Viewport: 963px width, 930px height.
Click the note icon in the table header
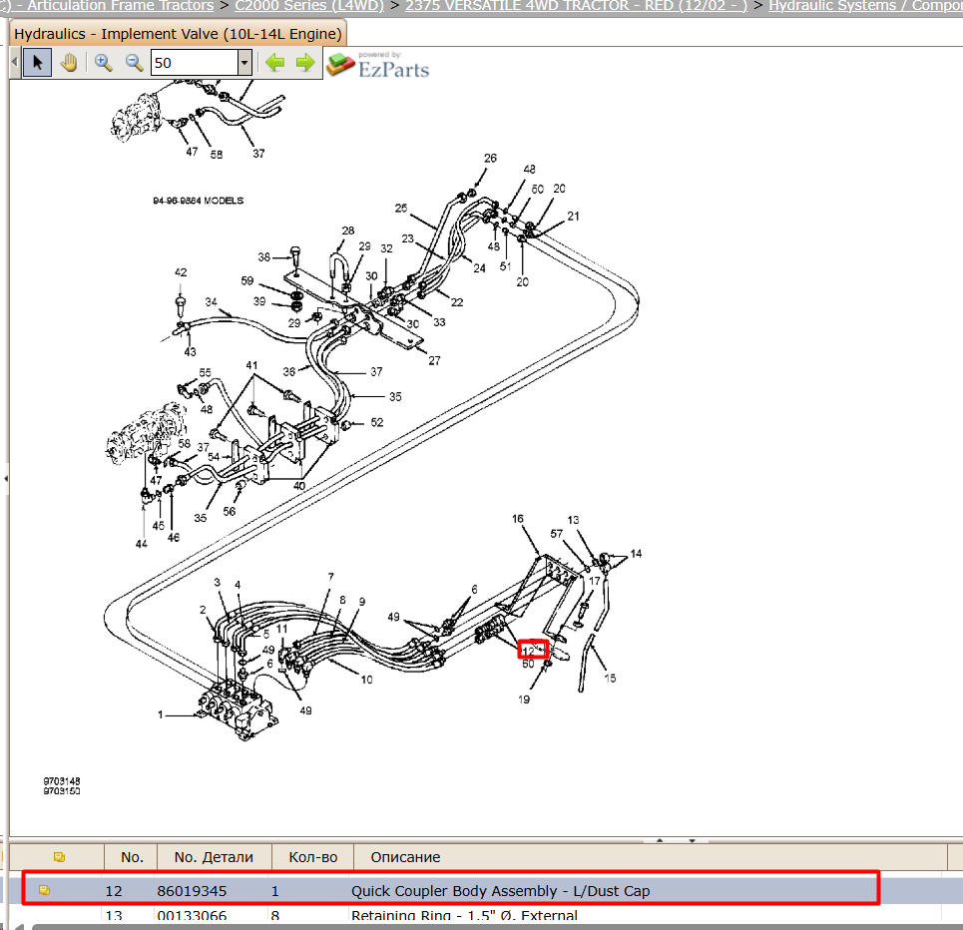point(59,857)
